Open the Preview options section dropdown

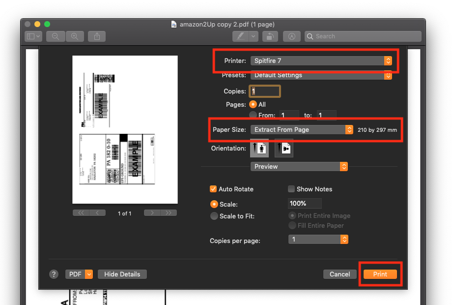[299, 167]
